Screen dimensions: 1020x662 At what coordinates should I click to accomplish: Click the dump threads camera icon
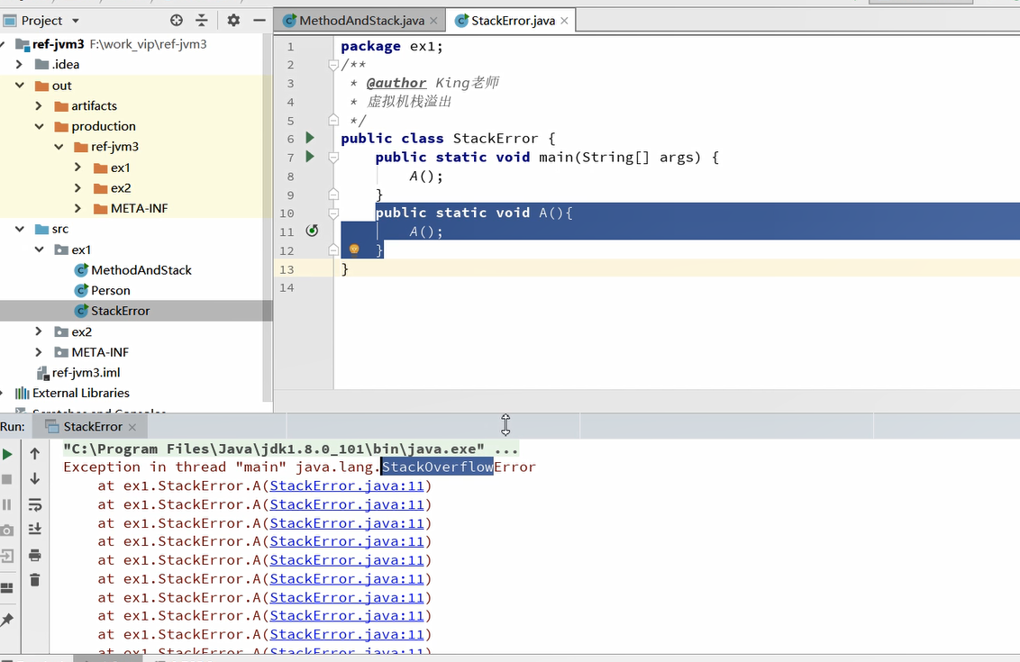coord(7,531)
